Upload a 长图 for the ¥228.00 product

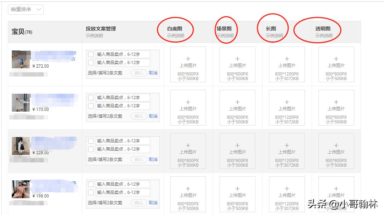tap(286, 151)
